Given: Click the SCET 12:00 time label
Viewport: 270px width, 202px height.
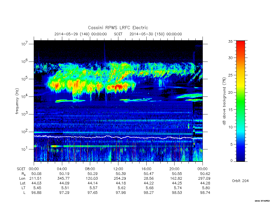Looking at the screenshot, I should 118,169.
